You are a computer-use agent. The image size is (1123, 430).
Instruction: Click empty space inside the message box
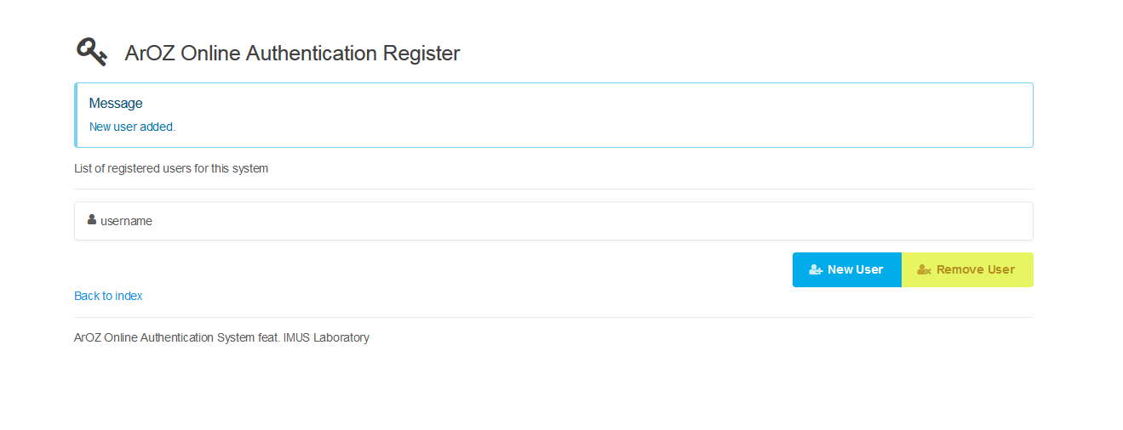pyautogui.click(x=596, y=115)
